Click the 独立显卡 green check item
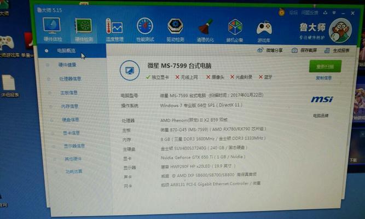This screenshot has height=219, width=365. pyautogui.click(x=158, y=77)
